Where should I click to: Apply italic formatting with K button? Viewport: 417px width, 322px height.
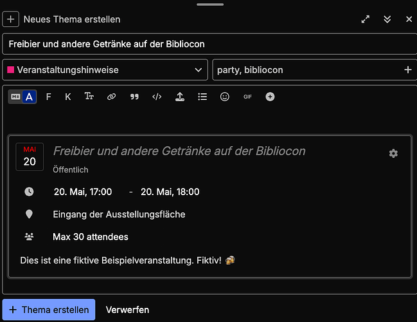tap(68, 97)
